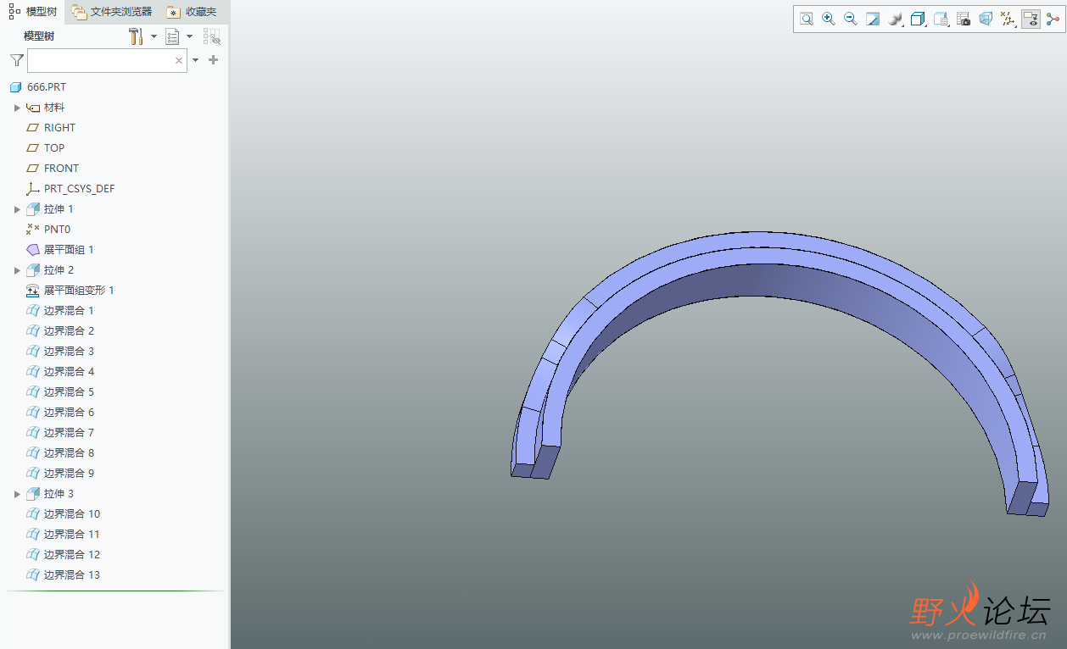Open the display style cube icon
The width and height of the screenshot is (1067, 649).
(918, 19)
